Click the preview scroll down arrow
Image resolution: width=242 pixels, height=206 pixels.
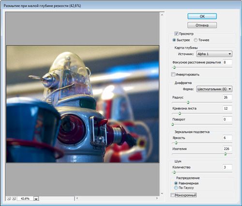click(x=162, y=193)
